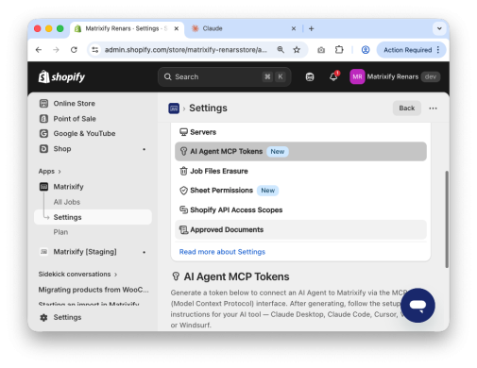
Task: Click the Matrixify [Staging] app icon
Action: coord(43,252)
